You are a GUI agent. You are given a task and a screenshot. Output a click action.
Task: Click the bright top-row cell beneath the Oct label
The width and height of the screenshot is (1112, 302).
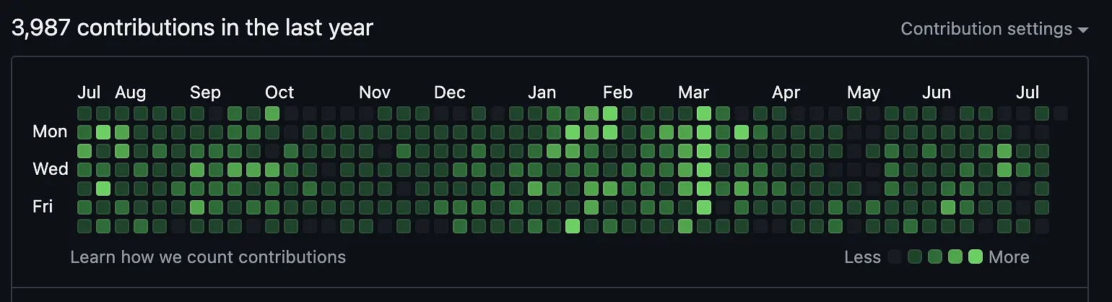tap(272, 113)
